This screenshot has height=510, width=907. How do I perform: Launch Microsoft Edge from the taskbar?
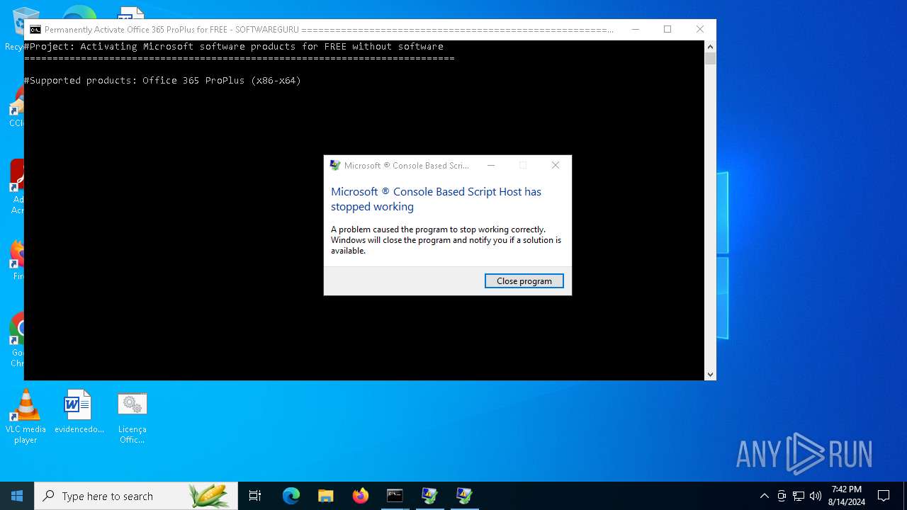click(x=291, y=496)
